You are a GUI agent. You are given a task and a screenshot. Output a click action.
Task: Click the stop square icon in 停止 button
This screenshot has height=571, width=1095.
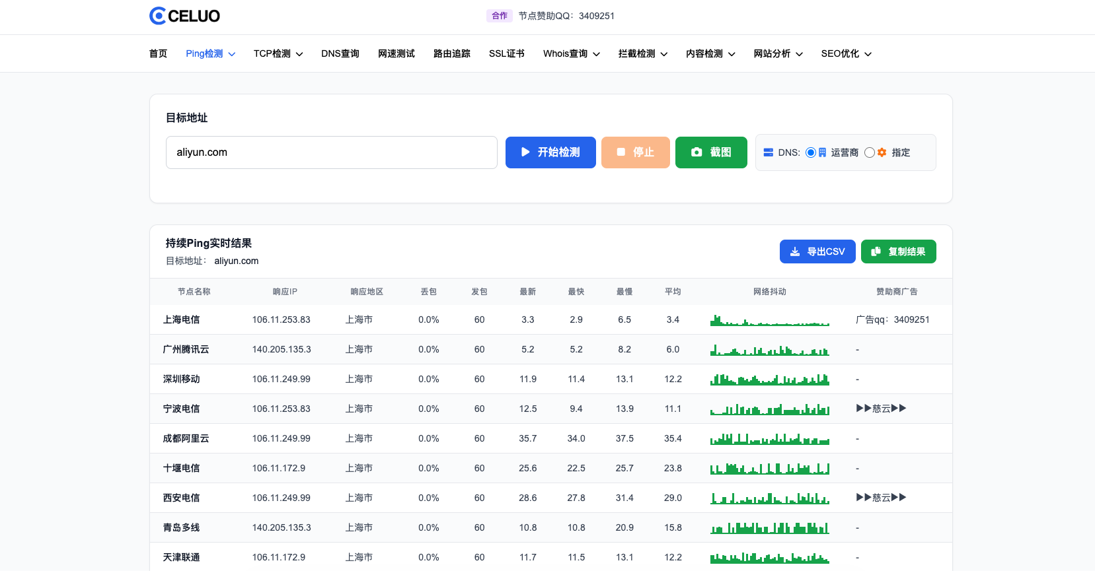[x=621, y=152]
